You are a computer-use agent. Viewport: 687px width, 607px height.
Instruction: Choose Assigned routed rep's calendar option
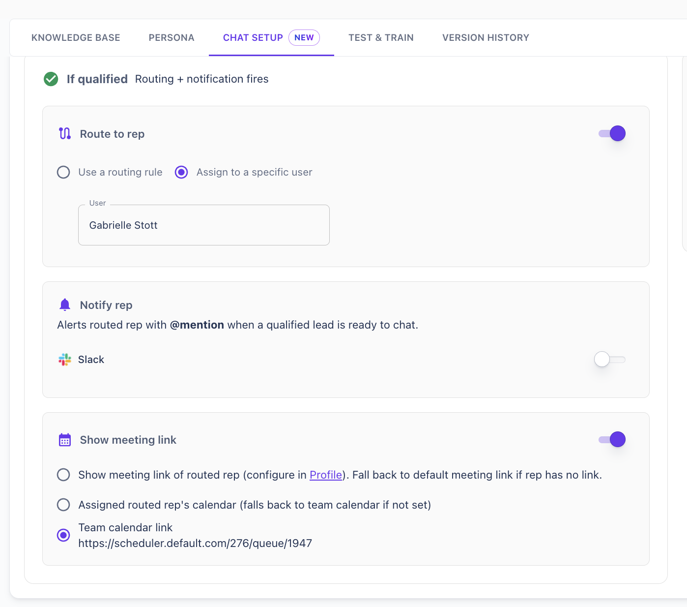[x=63, y=505]
